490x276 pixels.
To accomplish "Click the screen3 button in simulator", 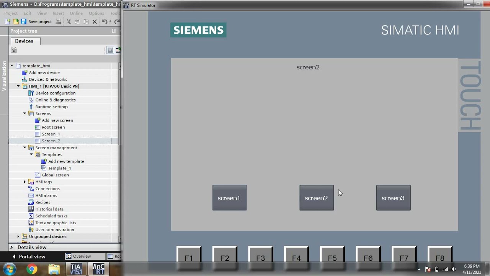I will point(394,198).
